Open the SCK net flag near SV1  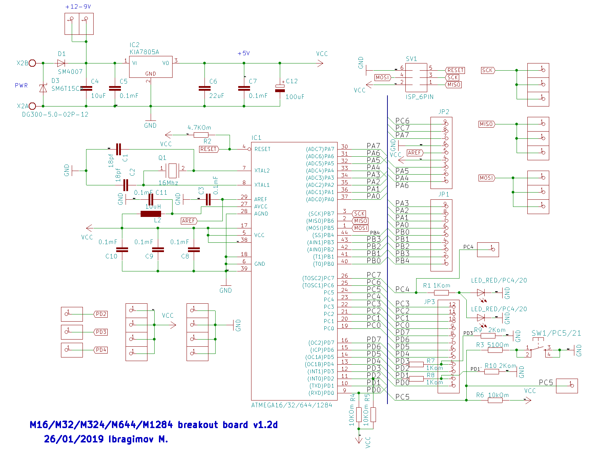[453, 77]
